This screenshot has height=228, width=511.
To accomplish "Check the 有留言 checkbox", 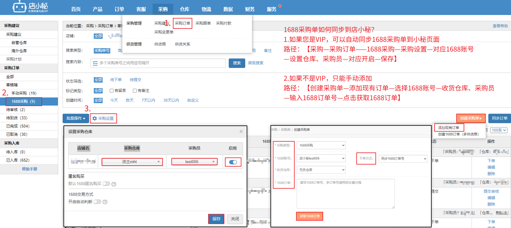I will point(111,90).
